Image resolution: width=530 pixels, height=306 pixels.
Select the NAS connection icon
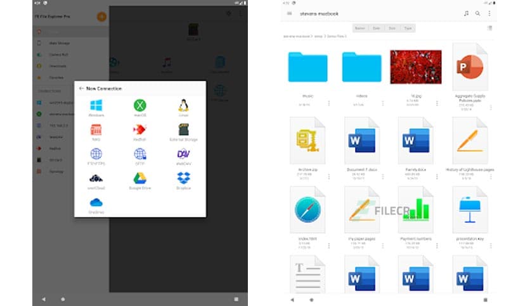(96, 130)
